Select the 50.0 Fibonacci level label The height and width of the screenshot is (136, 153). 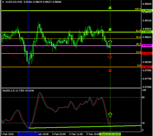(x=138, y=37)
